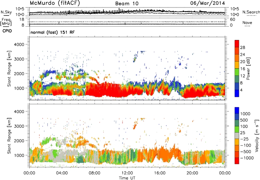Click the "18" frequency axis tick label
This screenshot has width=260, height=180.
point(22,19)
